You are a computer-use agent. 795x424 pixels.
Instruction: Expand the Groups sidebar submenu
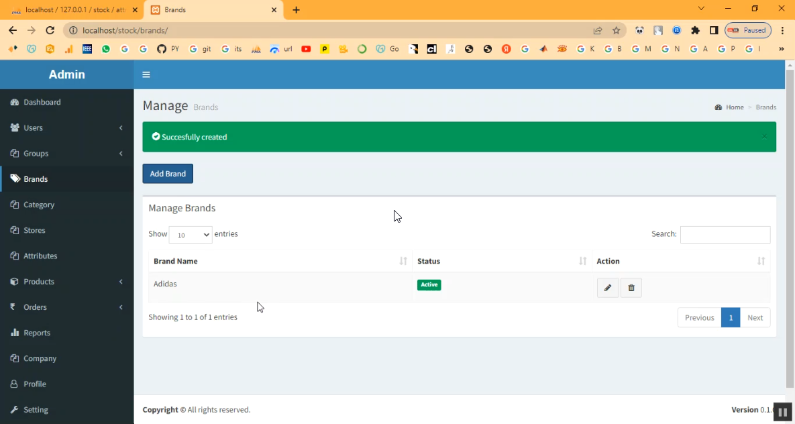67,153
